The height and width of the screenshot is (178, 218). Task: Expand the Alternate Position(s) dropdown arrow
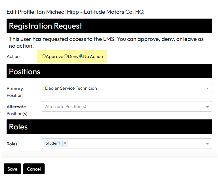(x=207, y=107)
